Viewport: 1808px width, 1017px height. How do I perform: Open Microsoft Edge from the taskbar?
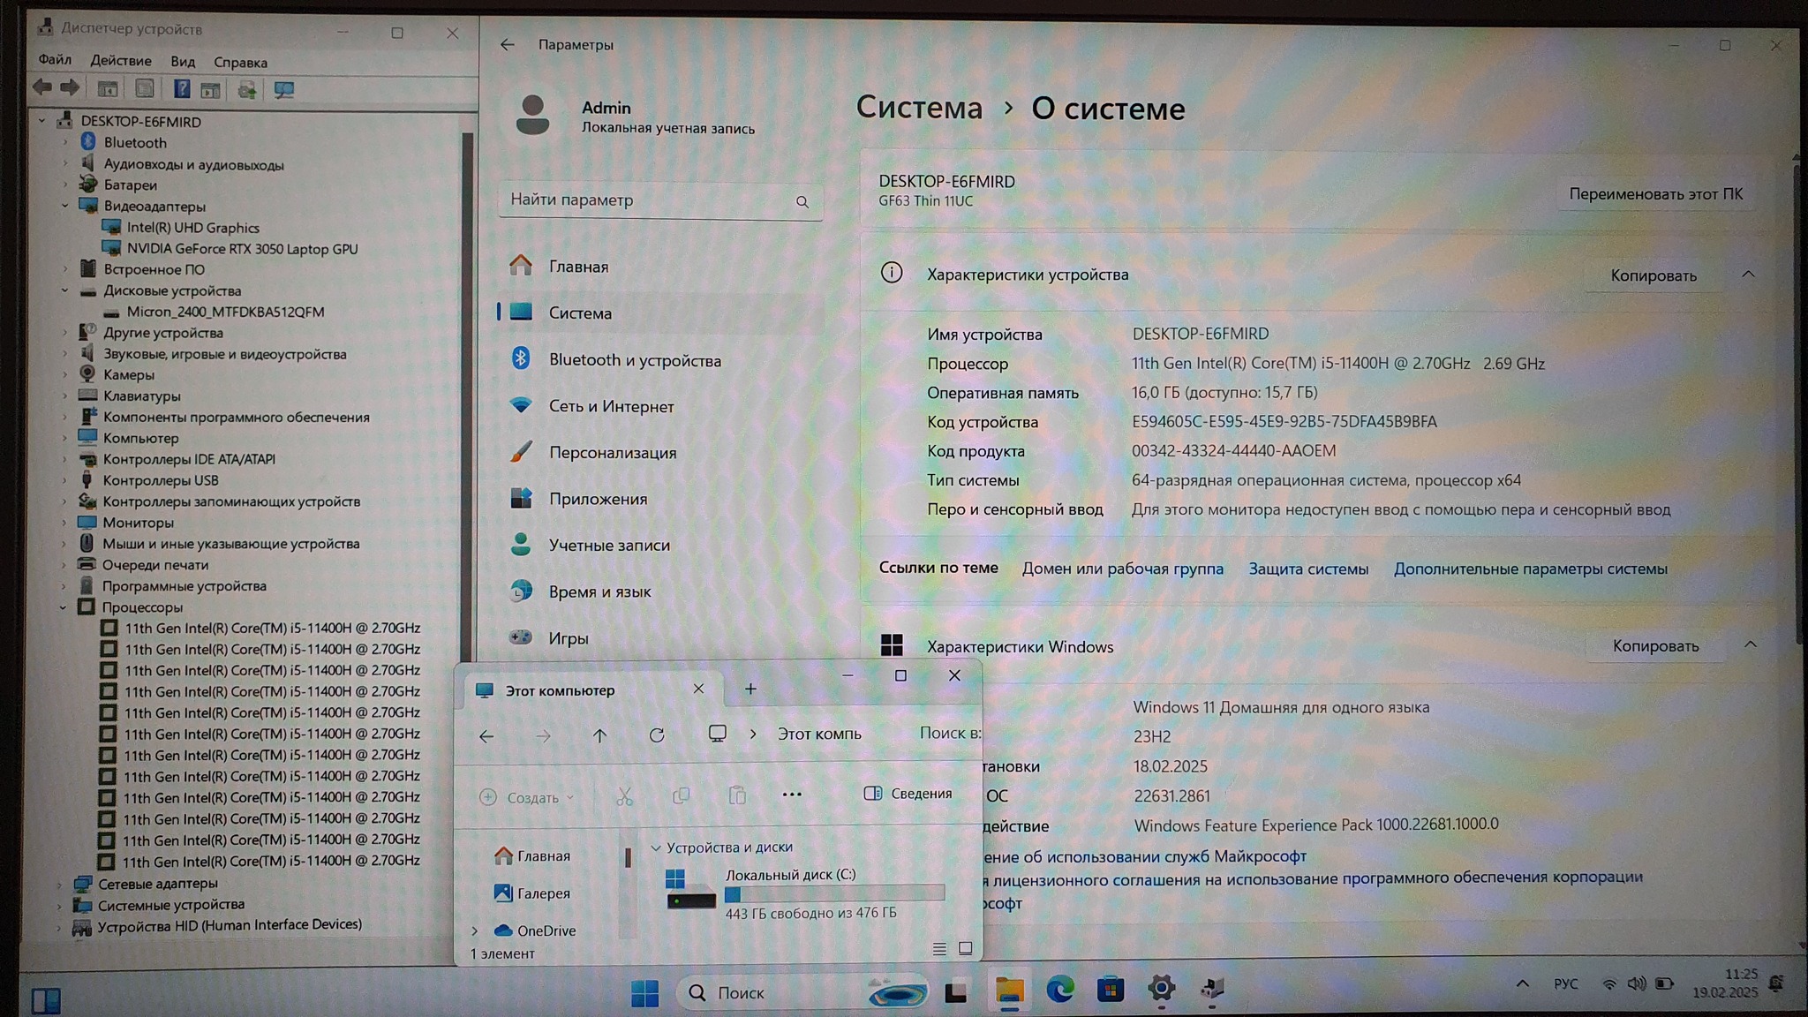coord(1059,991)
